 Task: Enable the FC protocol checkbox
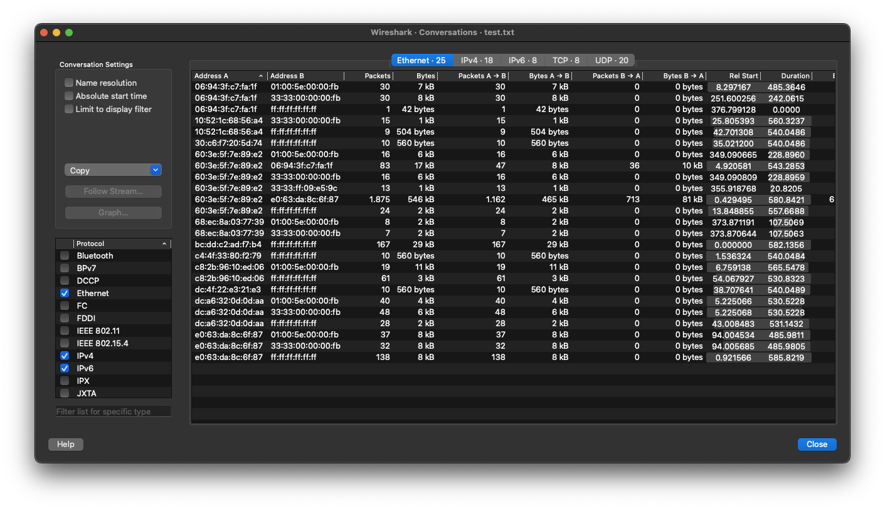[65, 306]
